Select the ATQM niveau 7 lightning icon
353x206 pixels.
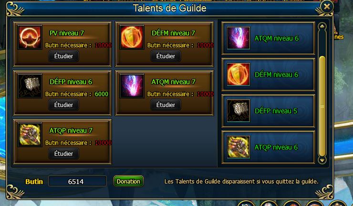pyautogui.click(x=132, y=86)
